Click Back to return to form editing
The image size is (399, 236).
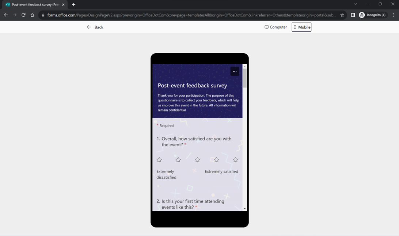95,27
